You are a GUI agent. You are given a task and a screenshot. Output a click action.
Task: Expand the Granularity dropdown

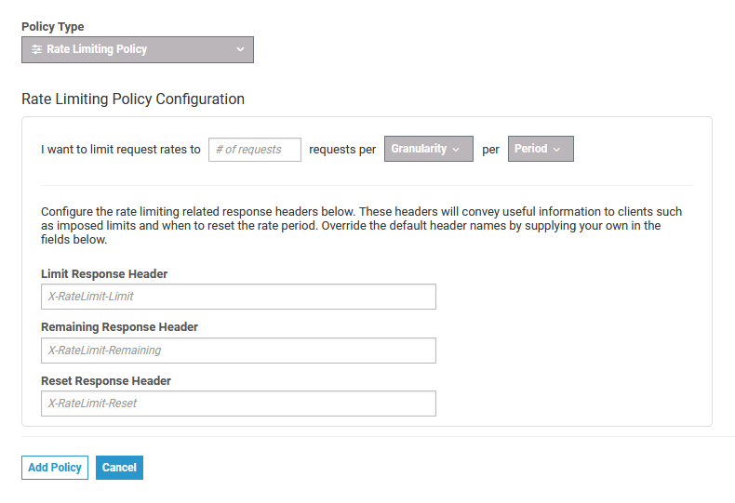(428, 149)
